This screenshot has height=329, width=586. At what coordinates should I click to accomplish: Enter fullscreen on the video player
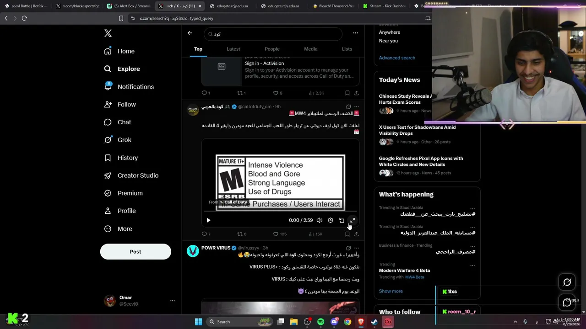(x=353, y=220)
